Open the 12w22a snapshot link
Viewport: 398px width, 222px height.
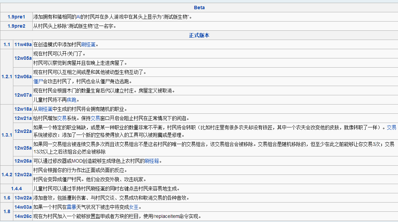pyautogui.click(x=23, y=131)
